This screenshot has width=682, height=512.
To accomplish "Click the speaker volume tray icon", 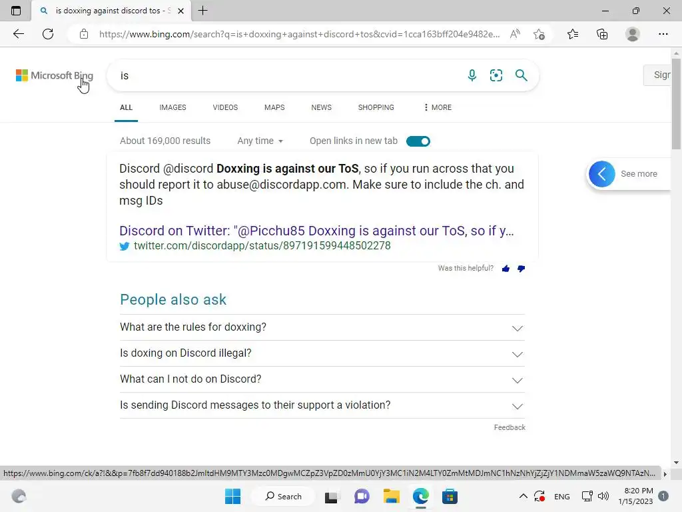I will click(x=603, y=496).
